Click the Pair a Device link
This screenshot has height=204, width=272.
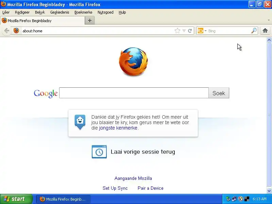[150, 188]
